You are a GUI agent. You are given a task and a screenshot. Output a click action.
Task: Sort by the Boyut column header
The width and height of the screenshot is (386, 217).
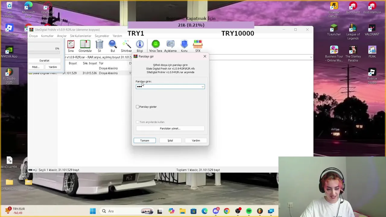point(73,63)
